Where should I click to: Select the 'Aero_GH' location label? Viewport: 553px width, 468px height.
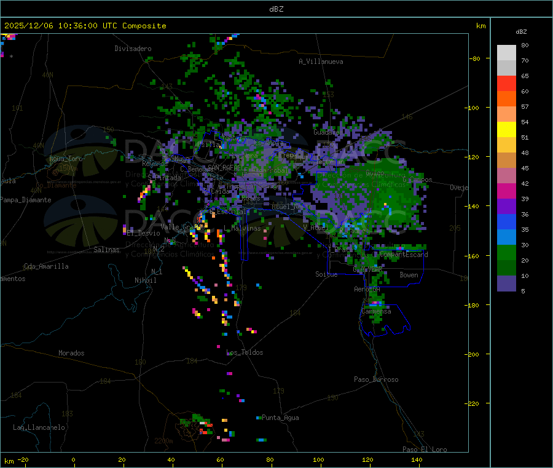coord(367,289)
